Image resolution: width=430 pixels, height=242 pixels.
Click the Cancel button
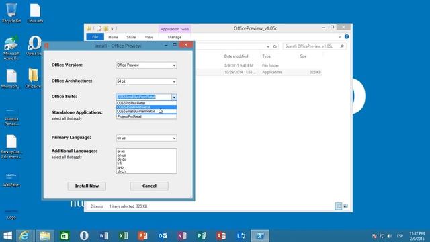[x=149, y=186]
